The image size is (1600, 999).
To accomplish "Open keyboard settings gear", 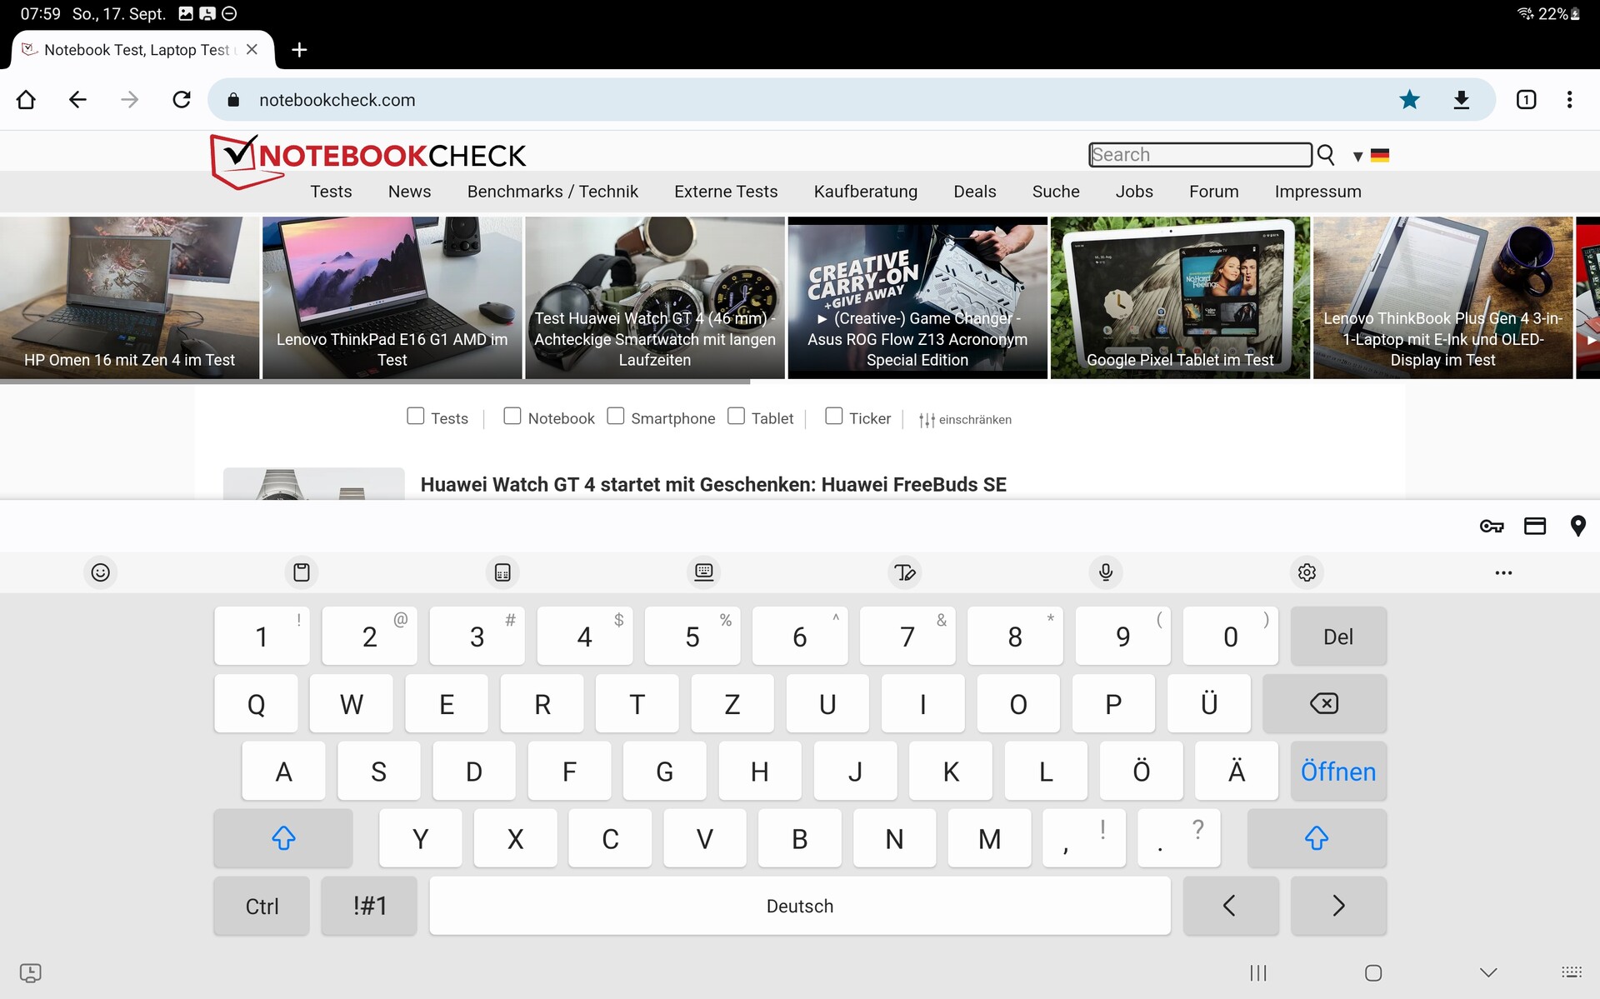I will pyautogui.click(x=1307, y=572).
